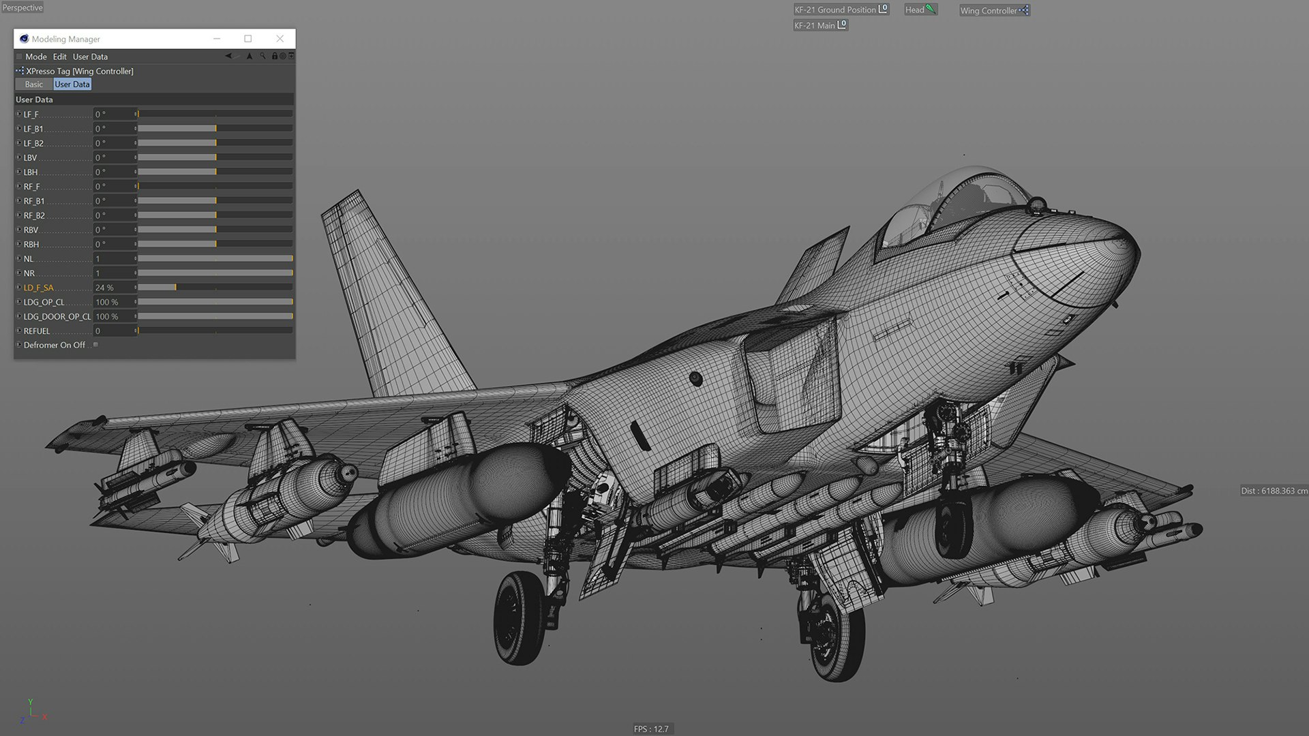
Task: Click the REFUEL value stepper arrows
Action: pyautogui.click(x=136, y=331)
